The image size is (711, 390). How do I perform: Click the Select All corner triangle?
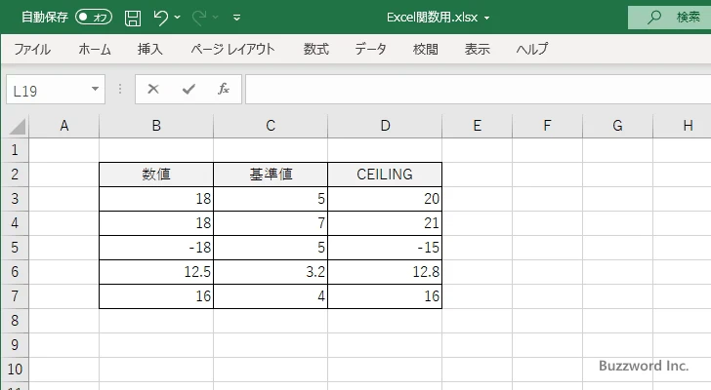pyautogui.click(x=18, y=126)
